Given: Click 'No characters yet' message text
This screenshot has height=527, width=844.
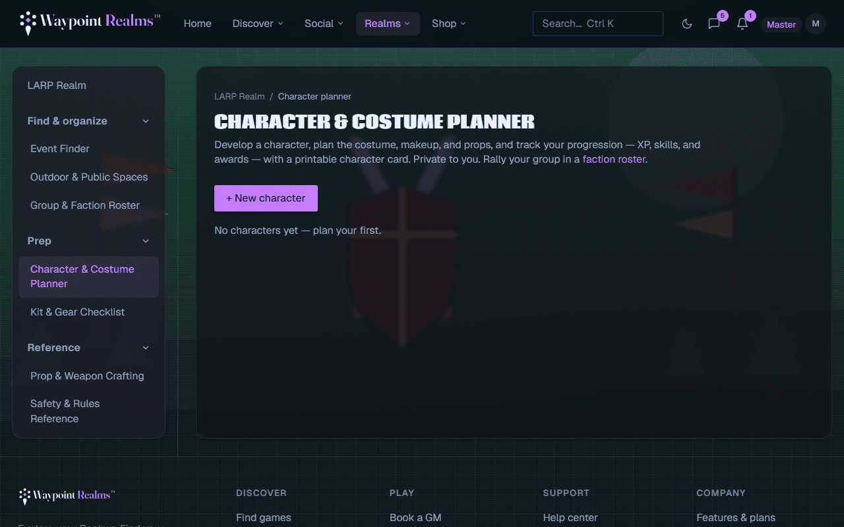Looking at the screenshot, I should [298, 231].
